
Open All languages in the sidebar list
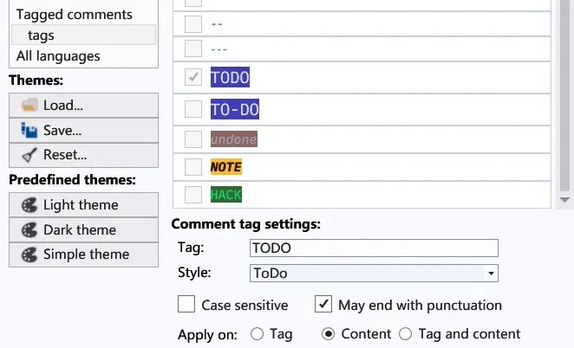58,56
